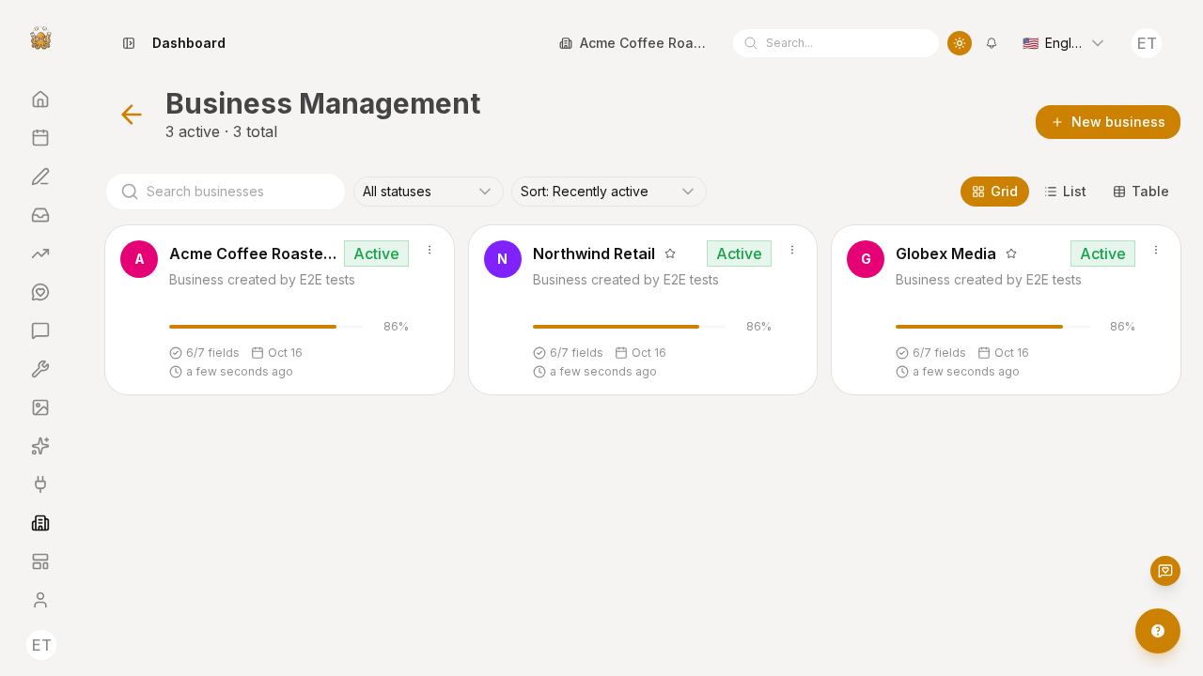Focus the top global Search field
1203x676 pixels.
pos(836,43)
